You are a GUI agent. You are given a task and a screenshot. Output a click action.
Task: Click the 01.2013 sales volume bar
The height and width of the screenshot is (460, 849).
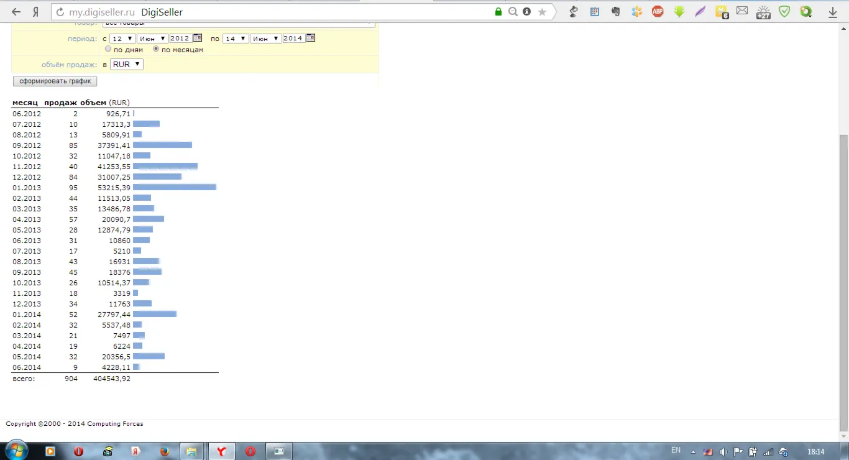(x=175, y=187)
